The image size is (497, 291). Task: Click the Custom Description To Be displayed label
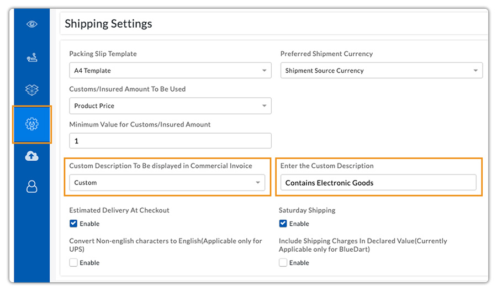point(161,166)
